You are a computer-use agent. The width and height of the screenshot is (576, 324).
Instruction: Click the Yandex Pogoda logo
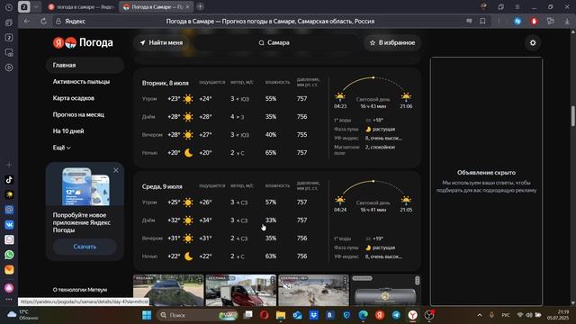[83, 42]
